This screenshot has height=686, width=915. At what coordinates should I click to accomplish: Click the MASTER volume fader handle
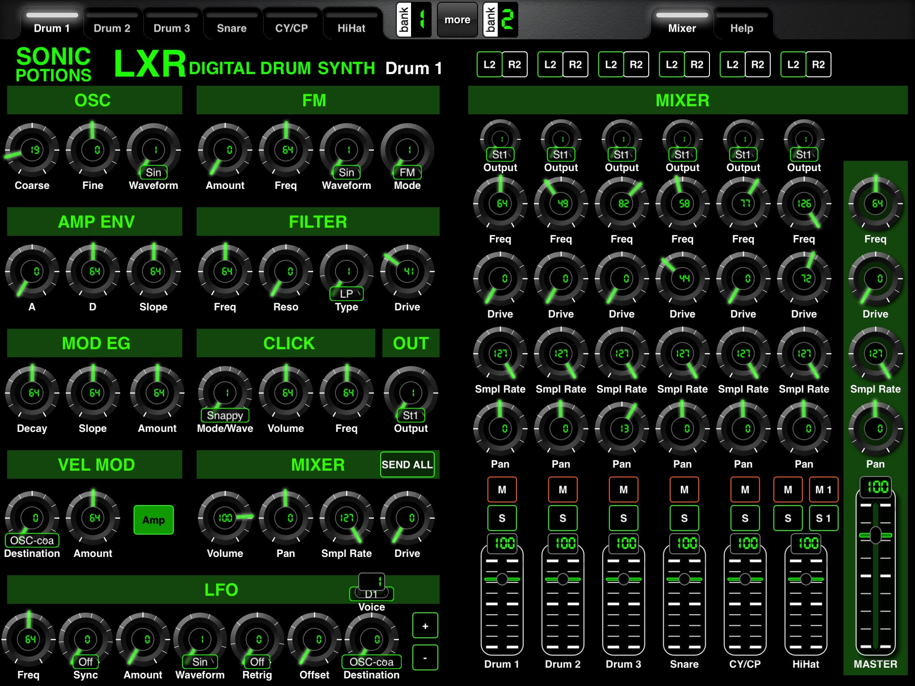click(x=876, y=535)
